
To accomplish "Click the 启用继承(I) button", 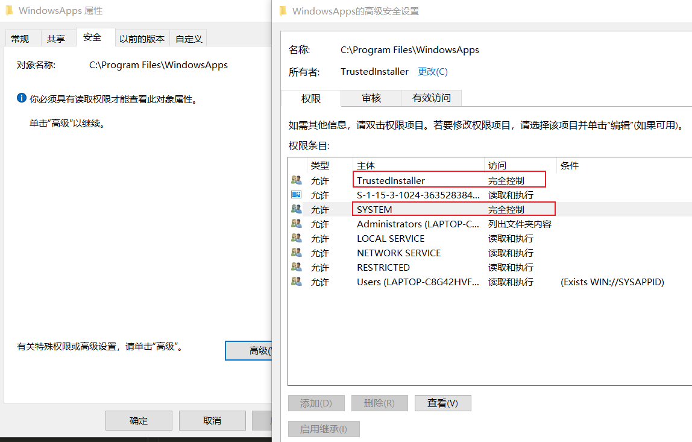I will pos(324,429).
